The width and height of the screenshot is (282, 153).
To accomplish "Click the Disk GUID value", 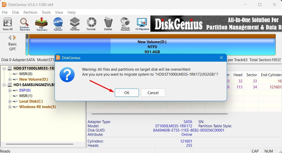I will click(189, 130).
